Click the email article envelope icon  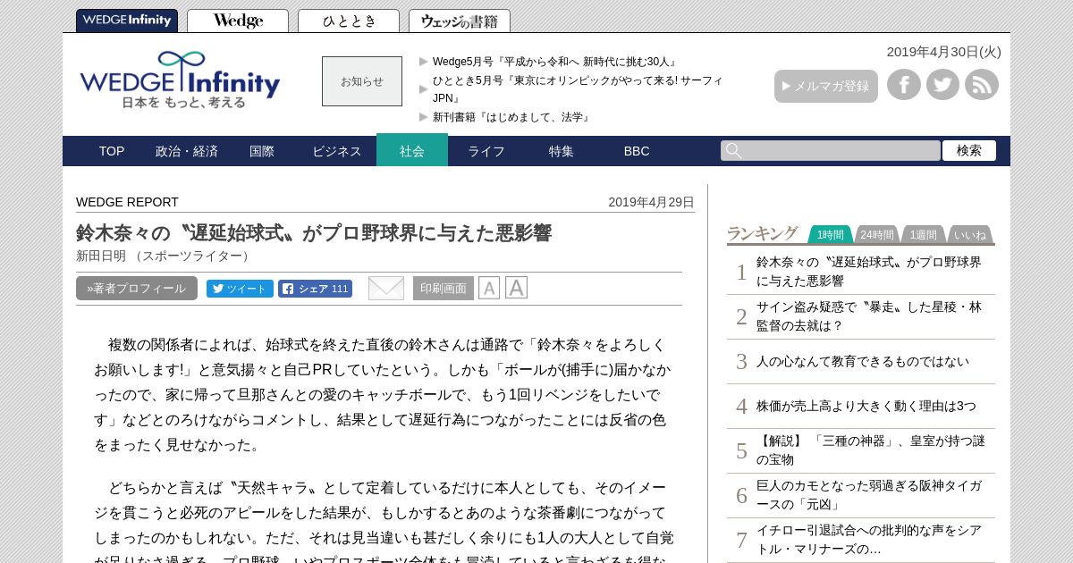[386, 289]
